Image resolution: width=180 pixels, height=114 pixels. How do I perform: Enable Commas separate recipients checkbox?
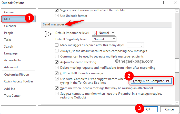(x=57, y=56)
